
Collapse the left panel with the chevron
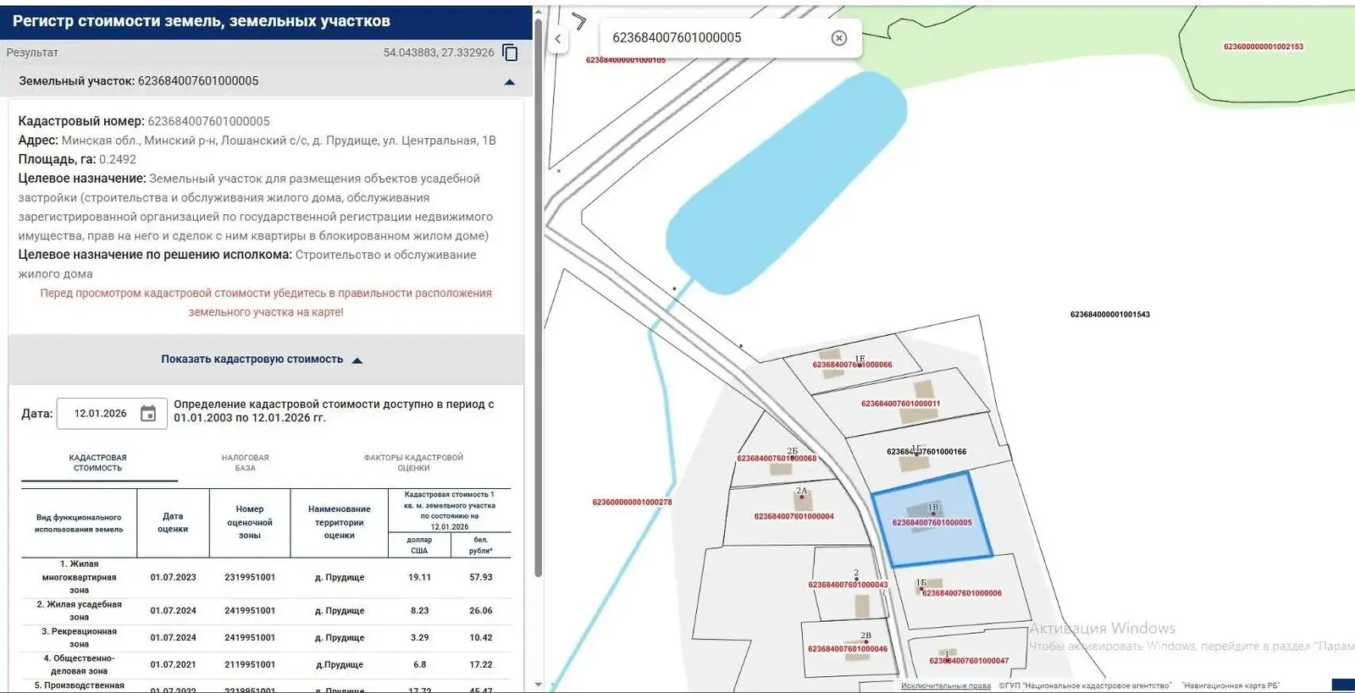tap(557, 39)
